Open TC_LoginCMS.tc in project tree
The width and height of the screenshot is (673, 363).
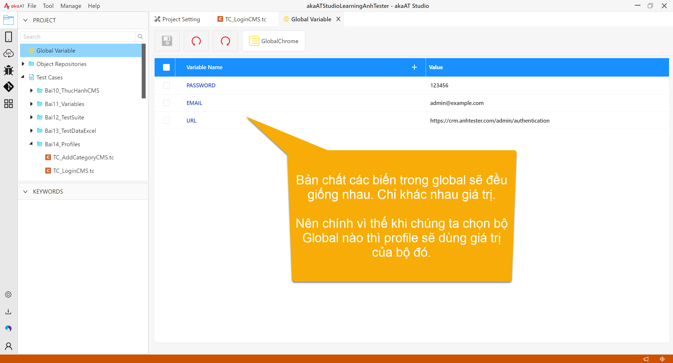74,171
